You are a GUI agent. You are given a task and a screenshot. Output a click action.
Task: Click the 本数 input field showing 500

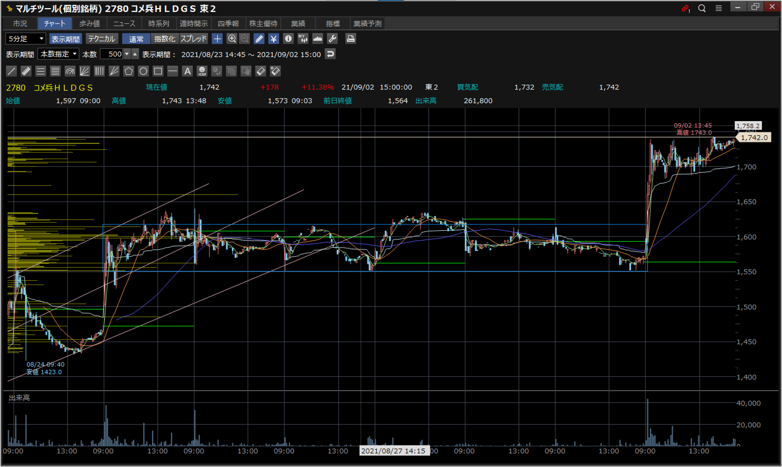point(112,54)
